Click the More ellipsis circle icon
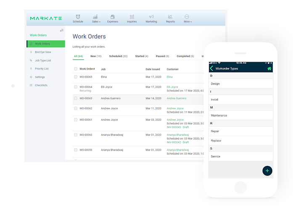Image resolution: width=293 pixels, height=213 pixels. (x=187, y=17)
